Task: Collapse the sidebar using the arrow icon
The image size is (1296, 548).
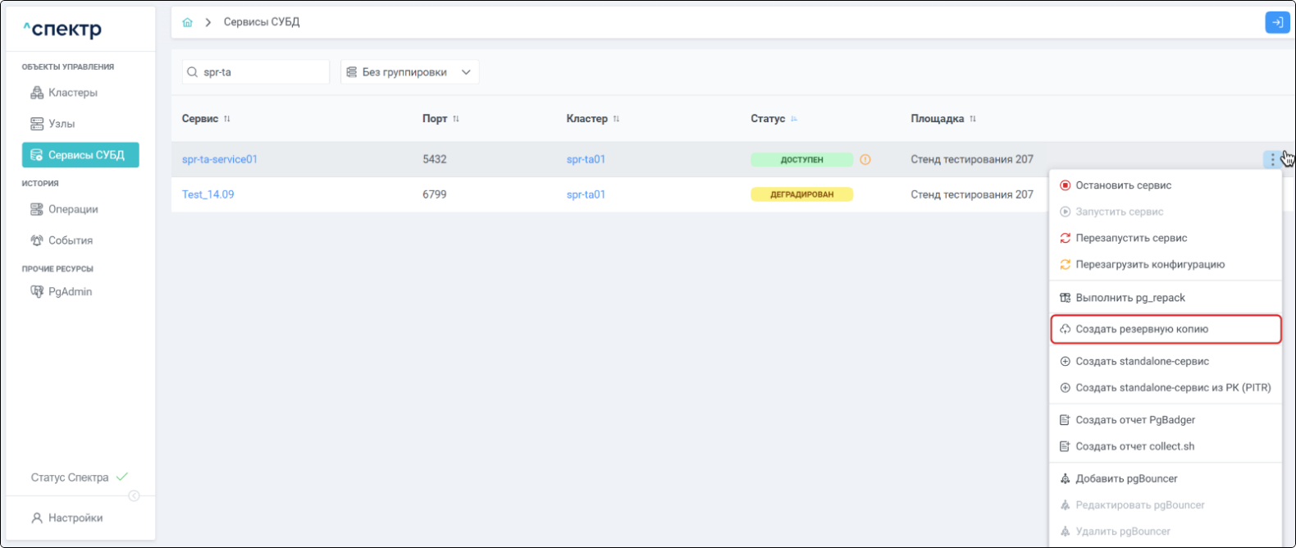Action: pos(134,495)
